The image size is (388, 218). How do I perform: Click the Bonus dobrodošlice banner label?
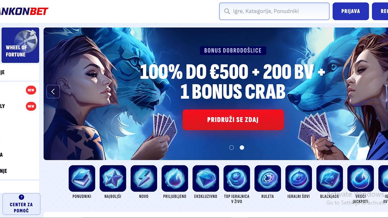point(233,50)
